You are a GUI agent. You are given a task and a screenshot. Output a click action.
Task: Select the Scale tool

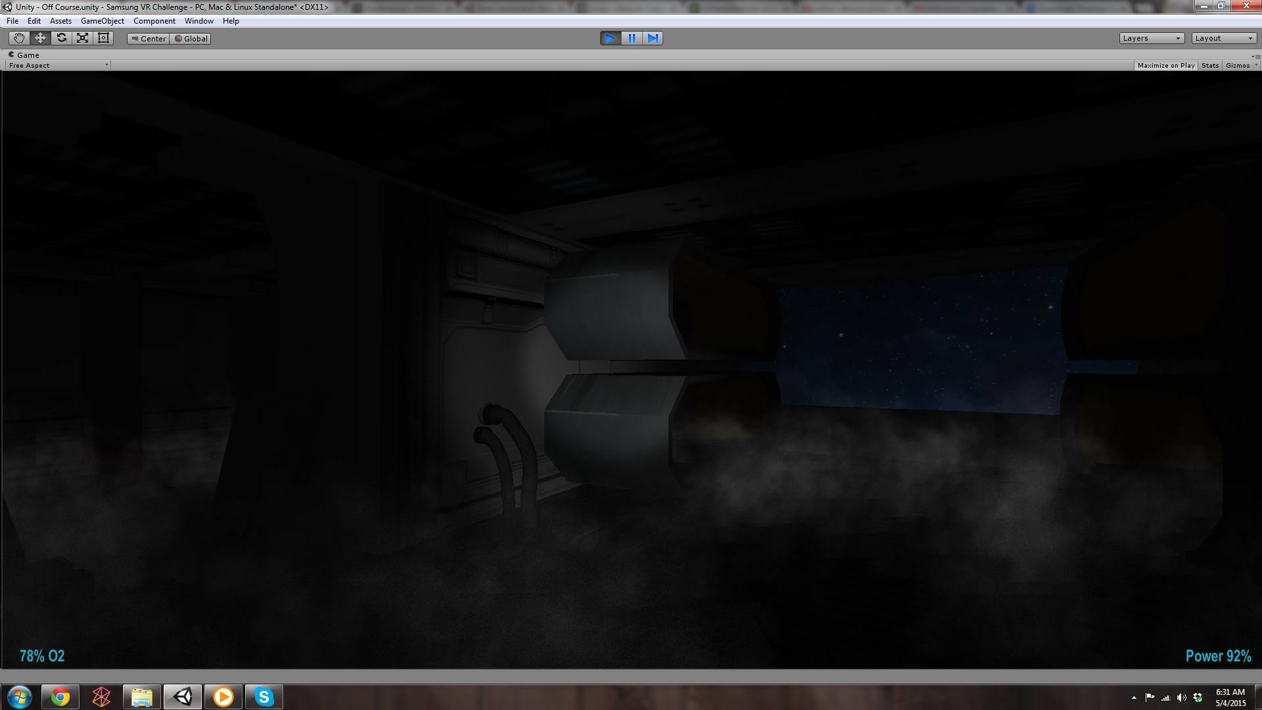[x=82, y=38]
